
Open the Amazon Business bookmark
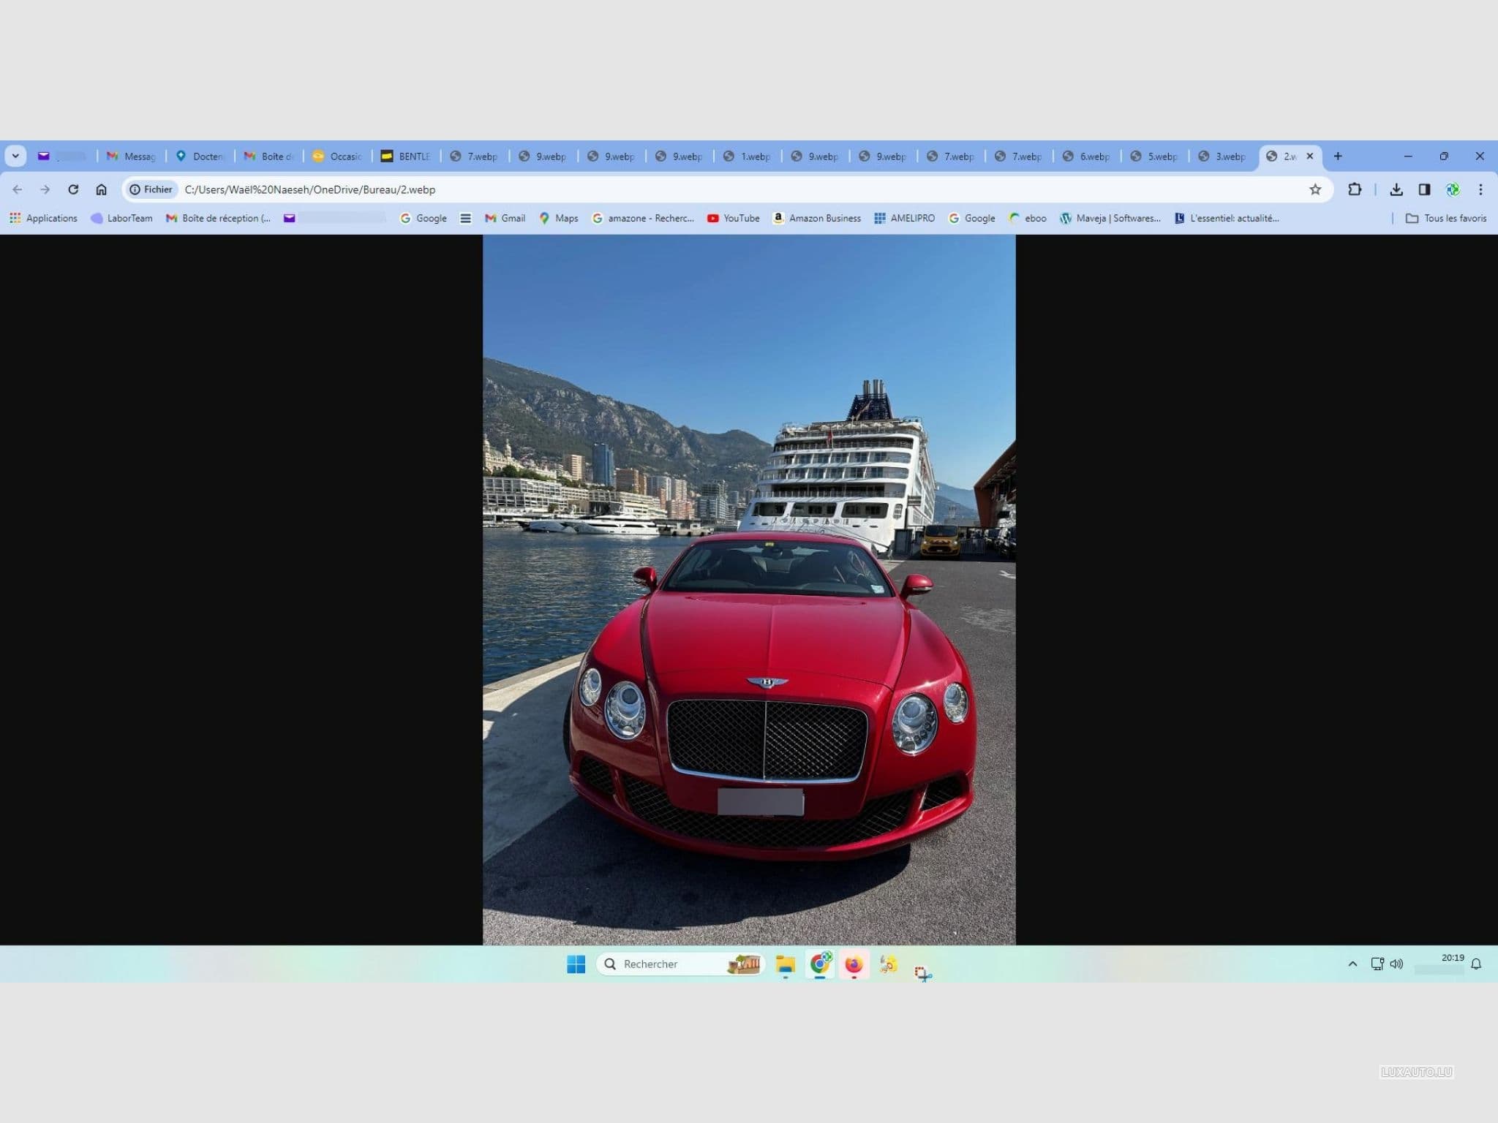816,218
